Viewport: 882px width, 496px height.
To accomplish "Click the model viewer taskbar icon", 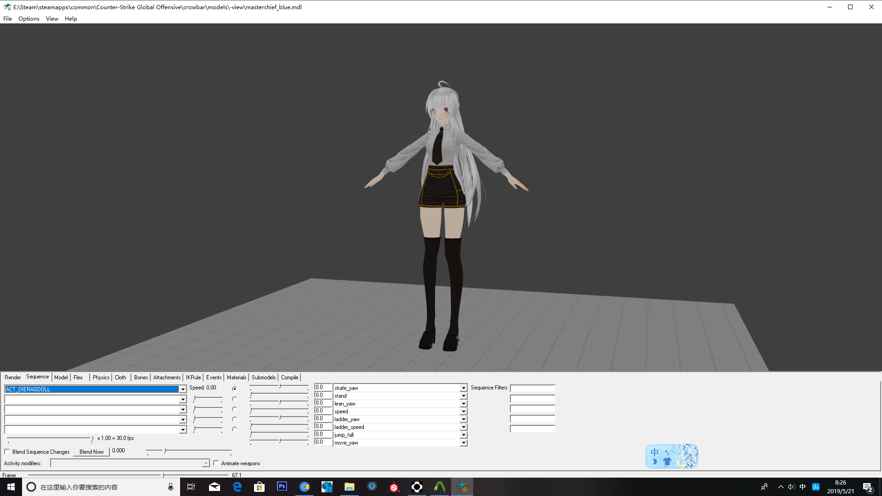I will click(x=462, y=487).
